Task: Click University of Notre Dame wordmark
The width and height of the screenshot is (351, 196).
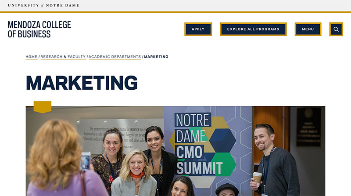Action: pyautogui.click(x=43, y=5)
